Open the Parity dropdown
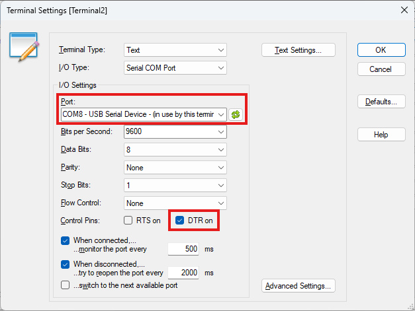This screenshot has width=415, height=311. (175, 167)
